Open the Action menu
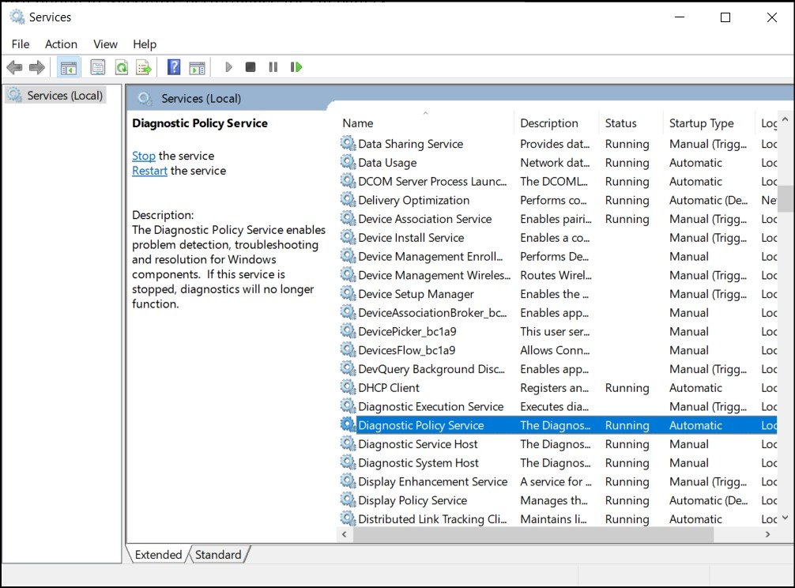Image resolution: width=795 pixels, height=588 pixels. [61, 44]
